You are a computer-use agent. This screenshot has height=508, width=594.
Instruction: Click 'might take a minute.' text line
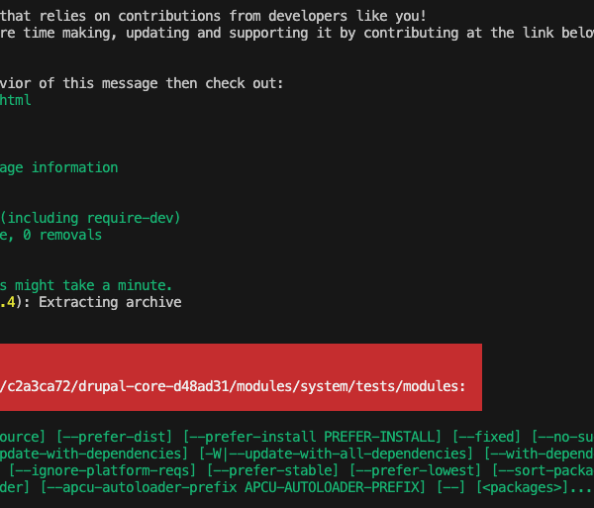click(93, 285)
